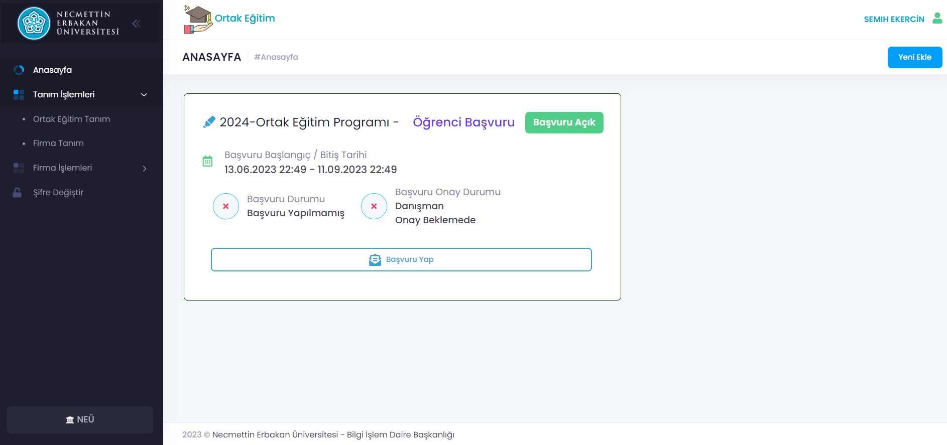
Task: Expand the Firma İşlemleri submenu arrow
Action: pyautogui.click(x=144, y=169)
